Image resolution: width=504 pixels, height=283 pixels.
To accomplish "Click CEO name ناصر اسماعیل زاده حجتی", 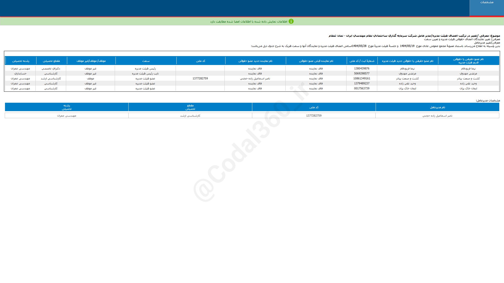I will coord(437,116).
